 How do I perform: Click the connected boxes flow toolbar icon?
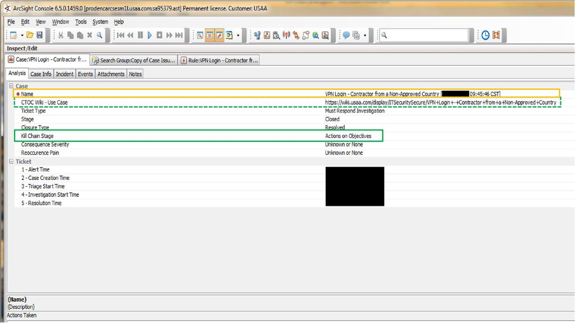[306, 35]
